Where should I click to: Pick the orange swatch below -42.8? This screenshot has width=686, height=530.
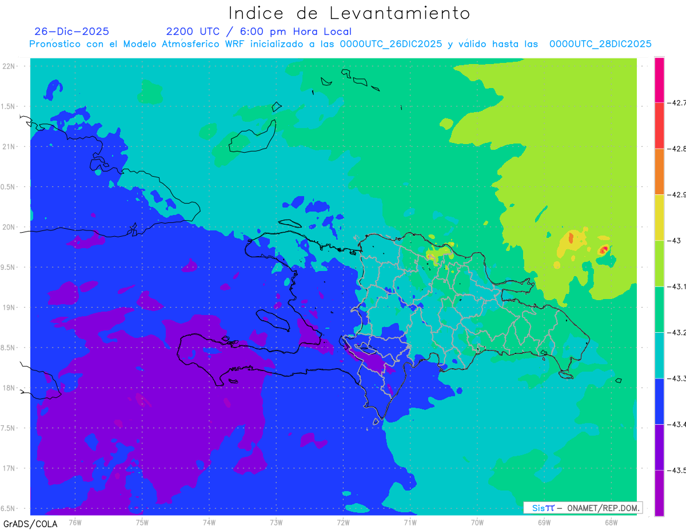click(659, 172)
